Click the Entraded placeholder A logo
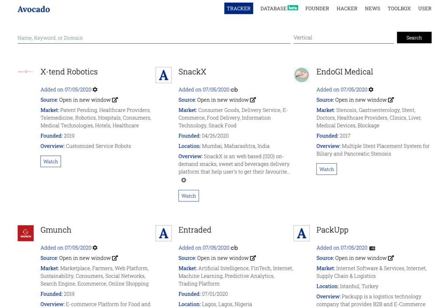The width and height of the screenshot is (448, 308). (164, 233)
